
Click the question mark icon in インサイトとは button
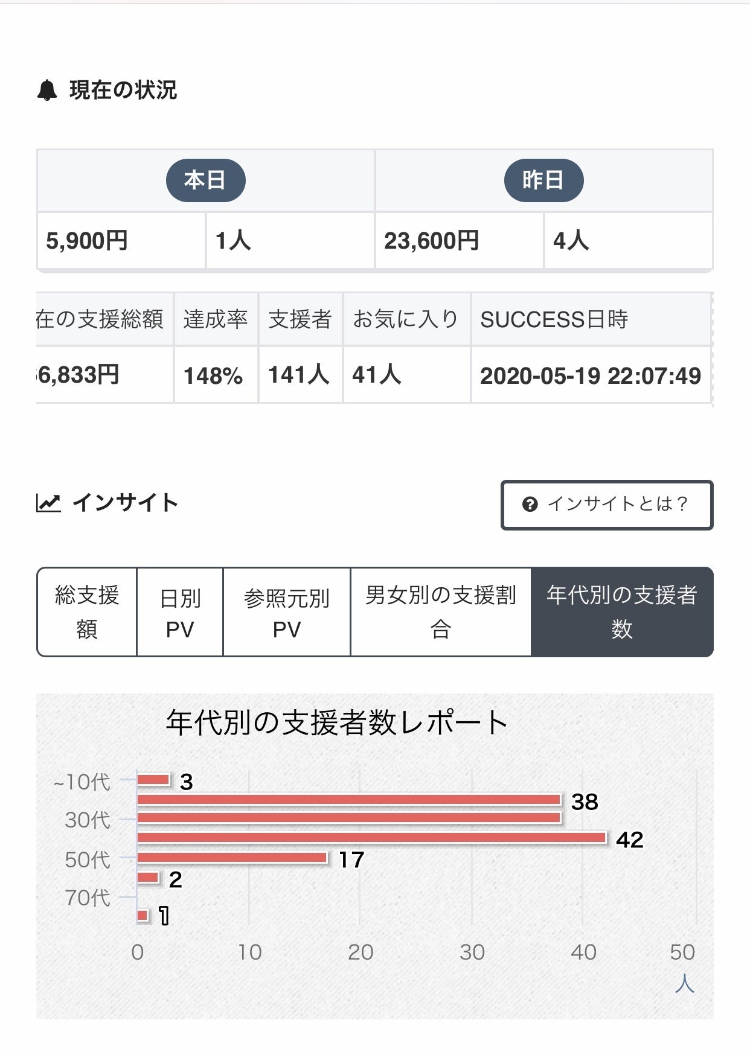[530, 505]
